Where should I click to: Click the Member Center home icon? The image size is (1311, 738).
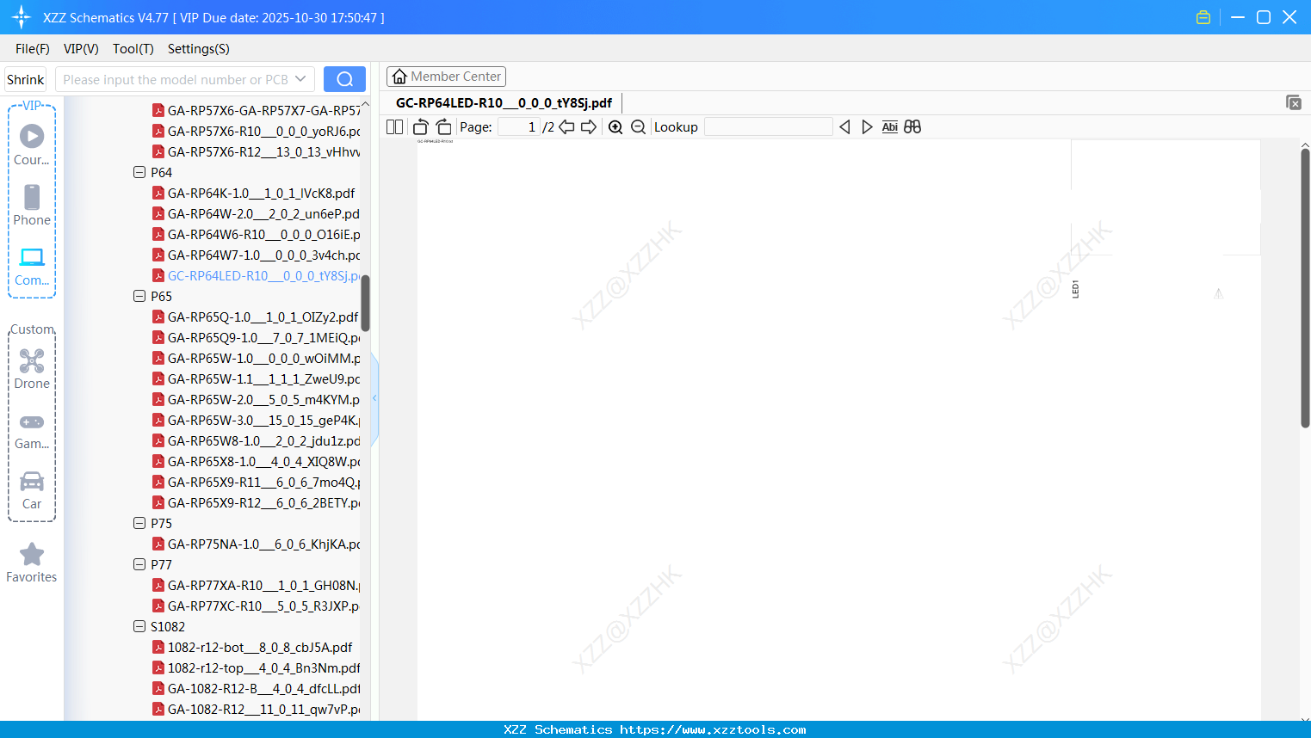coord(399,77)
